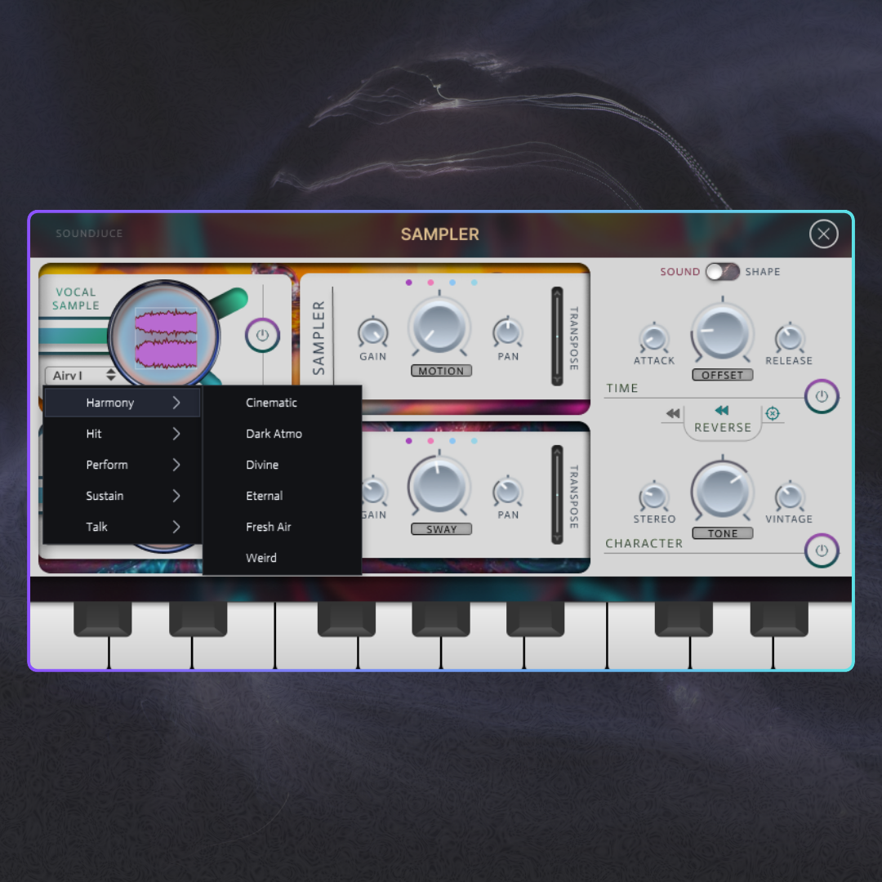Select Cinematic from the Harmony submenu
The width and height of the screenshot is (882, 882).
pyautogui.click(x=272, y=403)
